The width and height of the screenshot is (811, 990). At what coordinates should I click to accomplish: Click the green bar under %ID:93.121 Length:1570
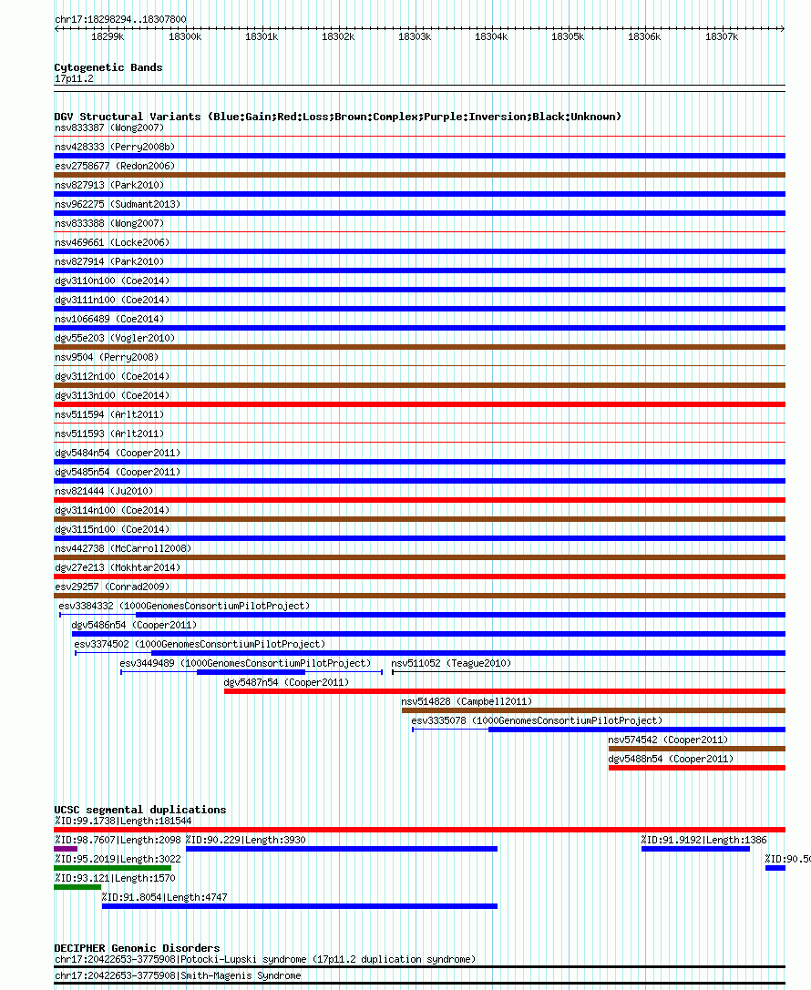point(77,887)
